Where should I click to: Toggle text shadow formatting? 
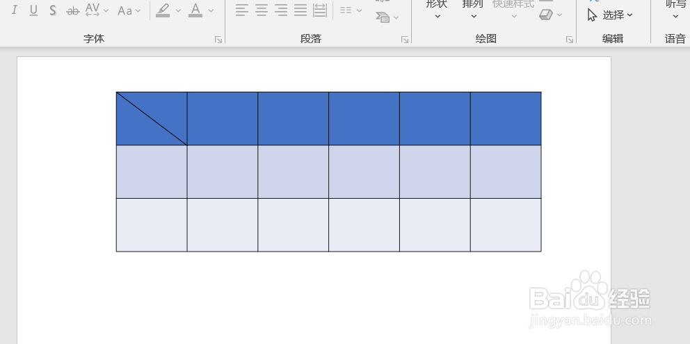click(x=53, y=10)
